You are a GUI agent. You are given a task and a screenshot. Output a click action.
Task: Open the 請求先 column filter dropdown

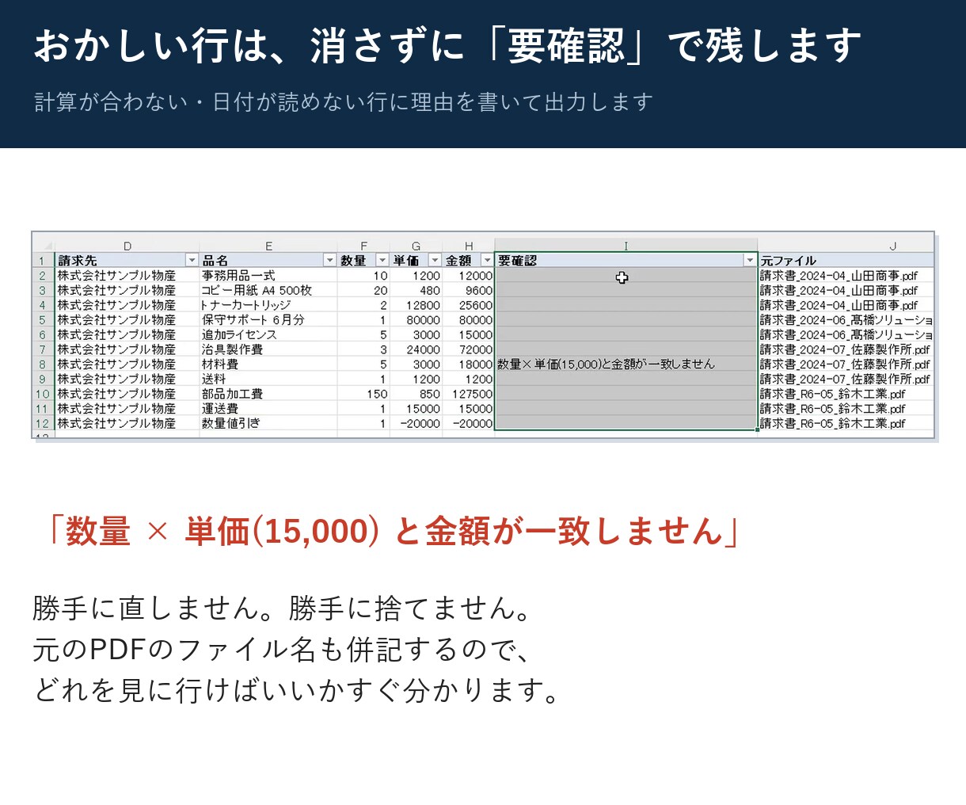pyautogui.click(x=192, y=260)
